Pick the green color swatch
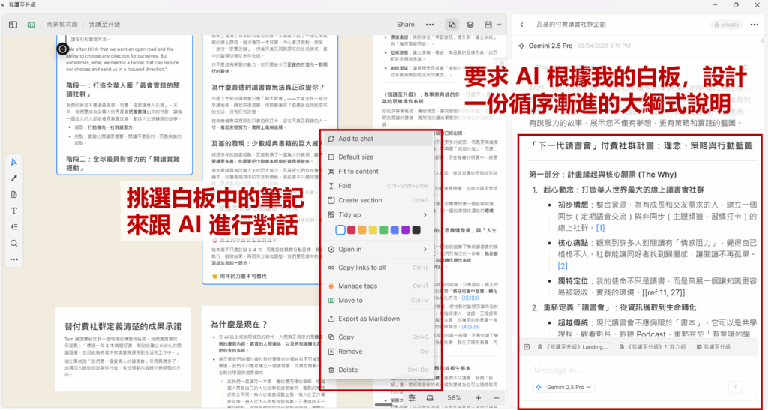This screenshot has width=768, height=410. pyautogui.click(x=383, y=230)
